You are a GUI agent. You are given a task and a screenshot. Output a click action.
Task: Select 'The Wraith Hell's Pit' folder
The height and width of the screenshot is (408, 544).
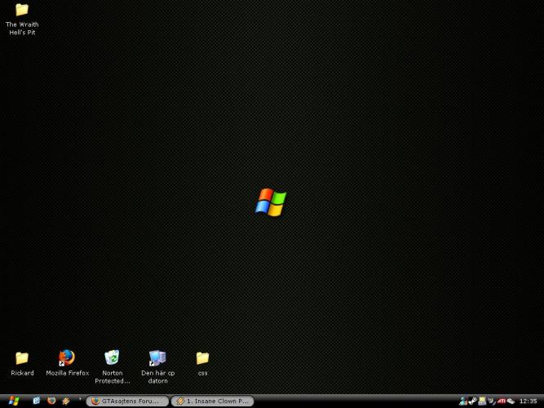[x=22, y=11]
